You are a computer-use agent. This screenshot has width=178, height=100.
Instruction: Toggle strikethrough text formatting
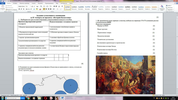pyautogui.click(x=27, y=9)
